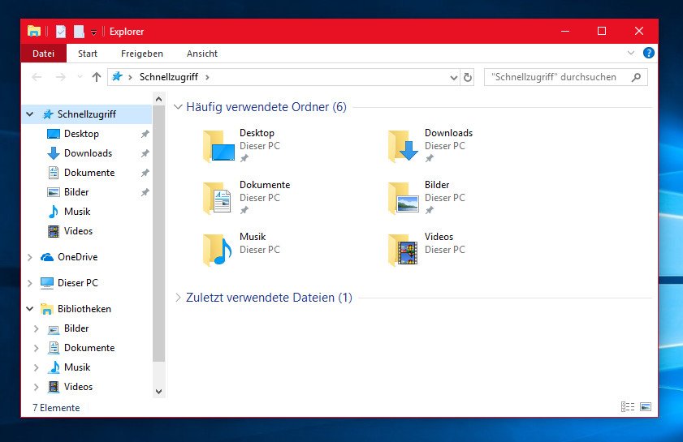Screen dimensions: 683x442
Task: Switch to the large thumbnails view icon
Action: pos(646,407)
